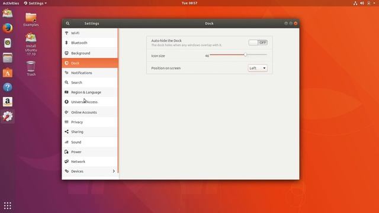Screen dimensions: 379x213
Task: Select the Background label in sidebar
Action: click(x=81, y=53)
